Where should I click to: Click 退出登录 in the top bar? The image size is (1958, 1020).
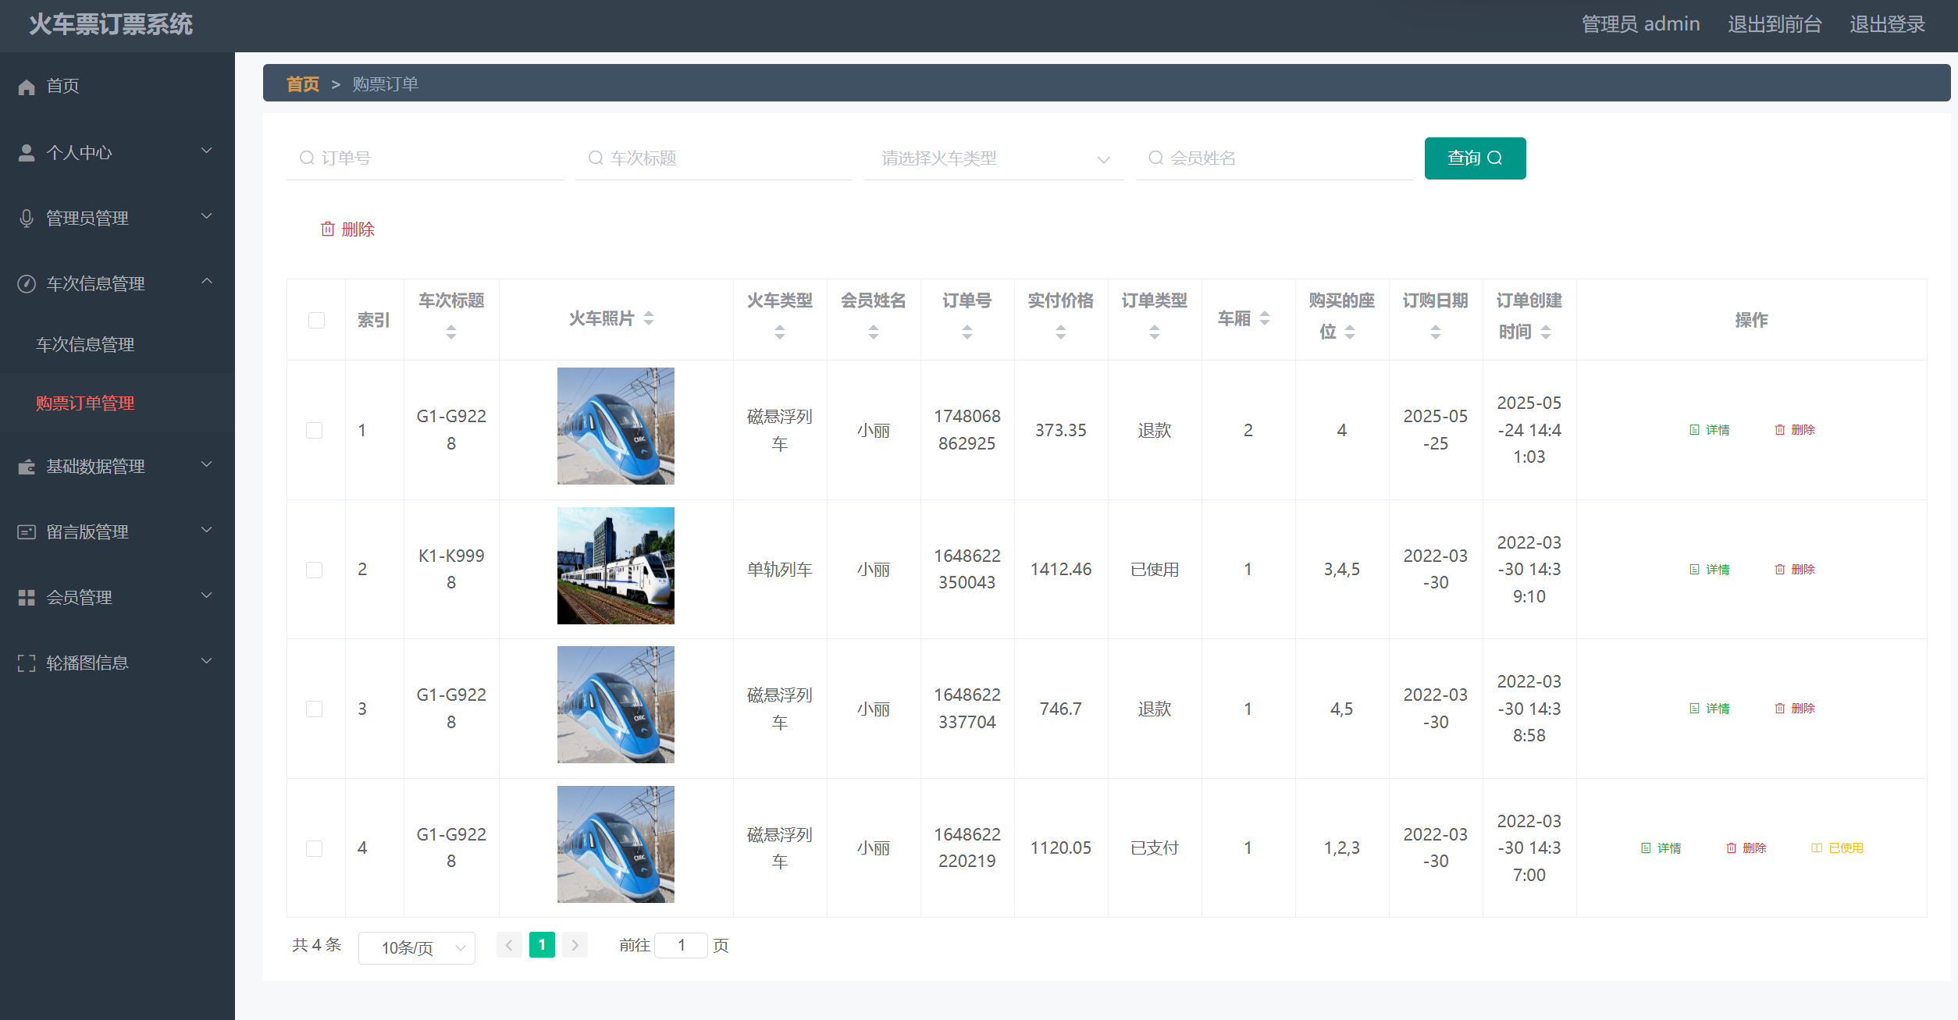coord(1887,25)
